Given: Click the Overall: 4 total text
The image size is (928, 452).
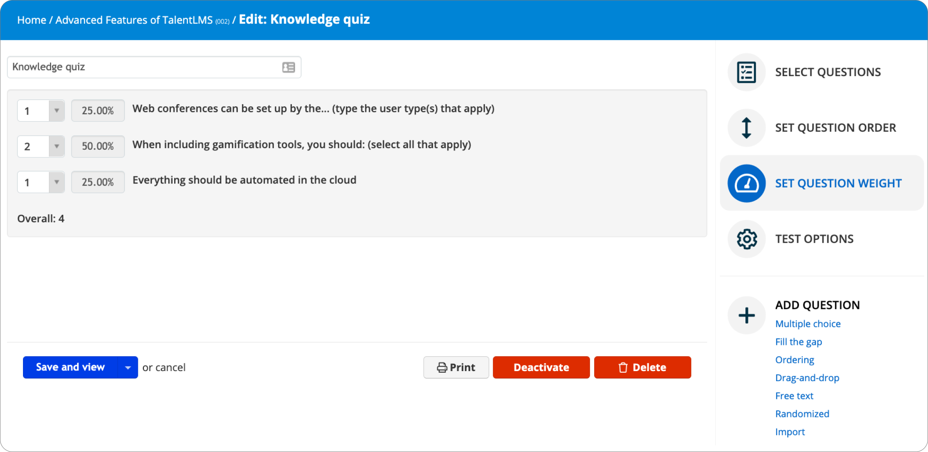Looking at the screenshot, I should point(41,219).
